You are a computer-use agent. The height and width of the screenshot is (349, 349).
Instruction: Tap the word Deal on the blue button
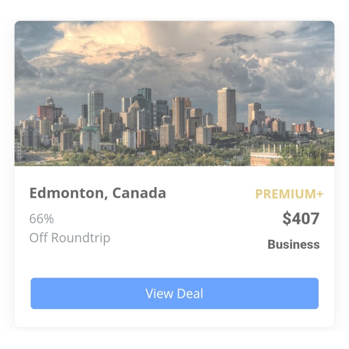pyautogui.click(x=190, y=293)
